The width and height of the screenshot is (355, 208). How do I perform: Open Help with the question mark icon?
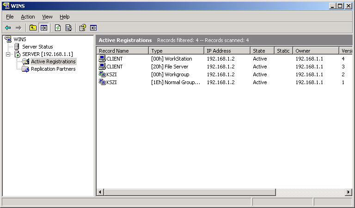click(x=83, y=28)
